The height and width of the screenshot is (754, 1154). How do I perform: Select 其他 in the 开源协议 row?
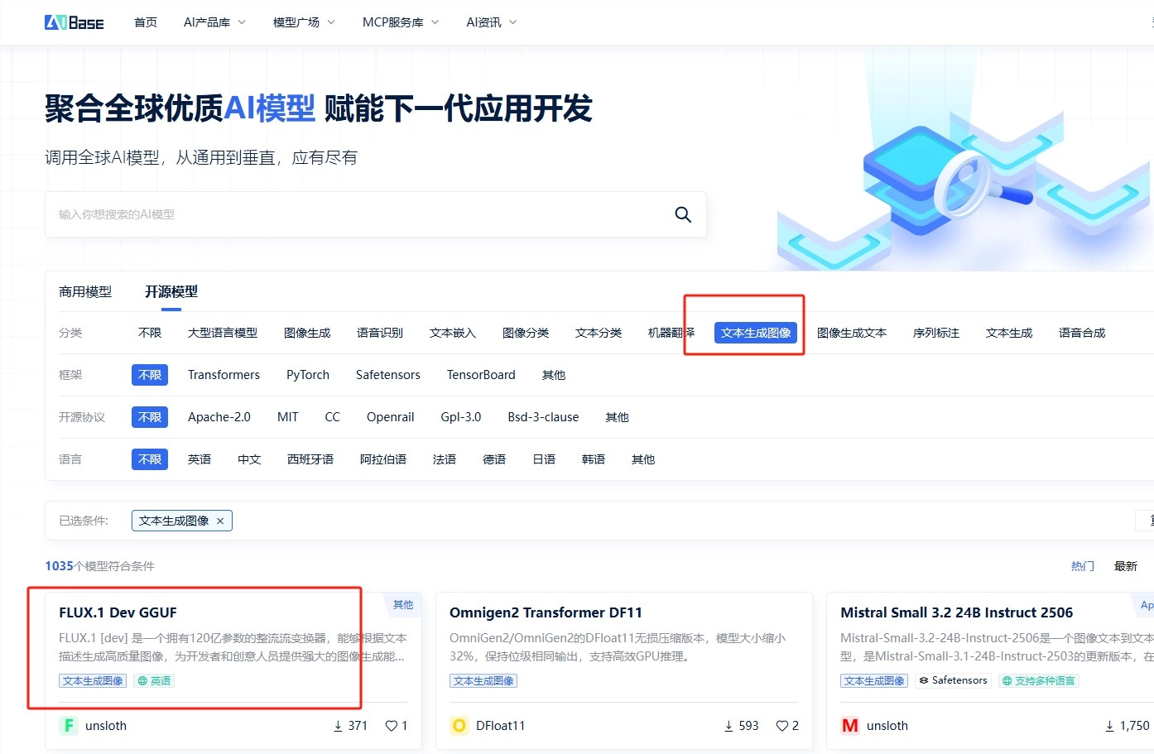click(x=618, y=417)
